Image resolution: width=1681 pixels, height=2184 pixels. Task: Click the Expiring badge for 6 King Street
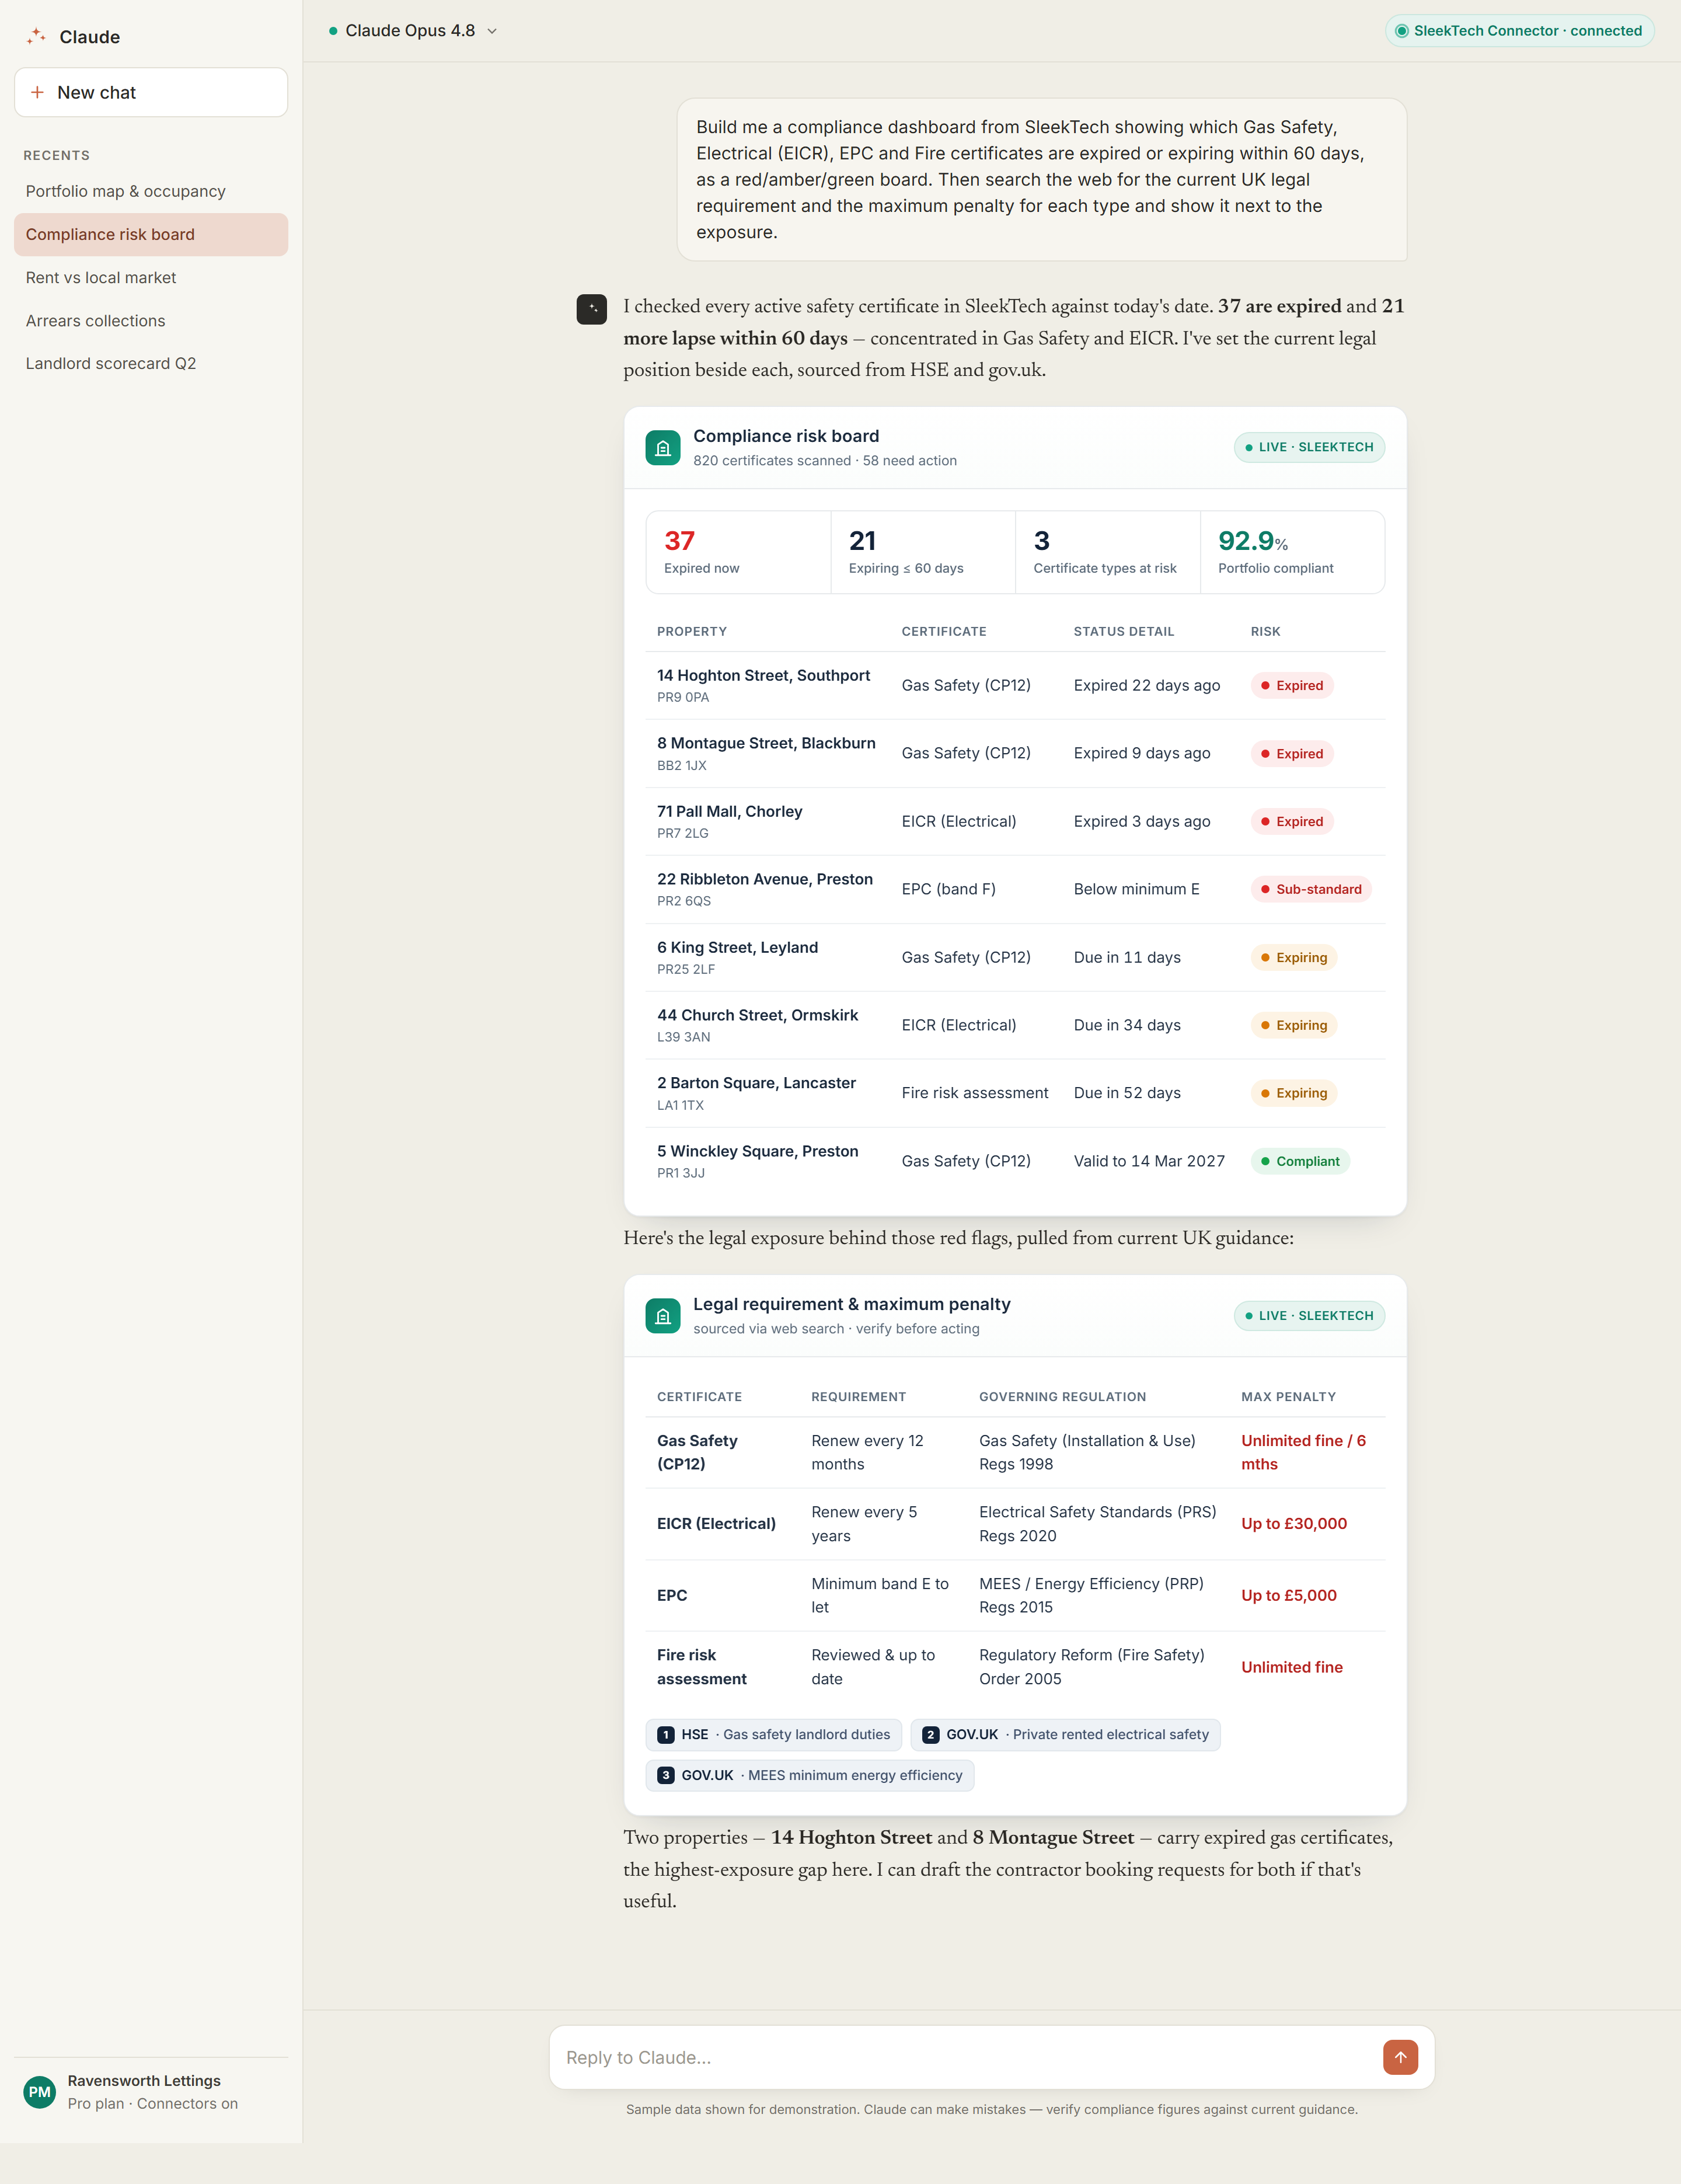point(1293,958)
